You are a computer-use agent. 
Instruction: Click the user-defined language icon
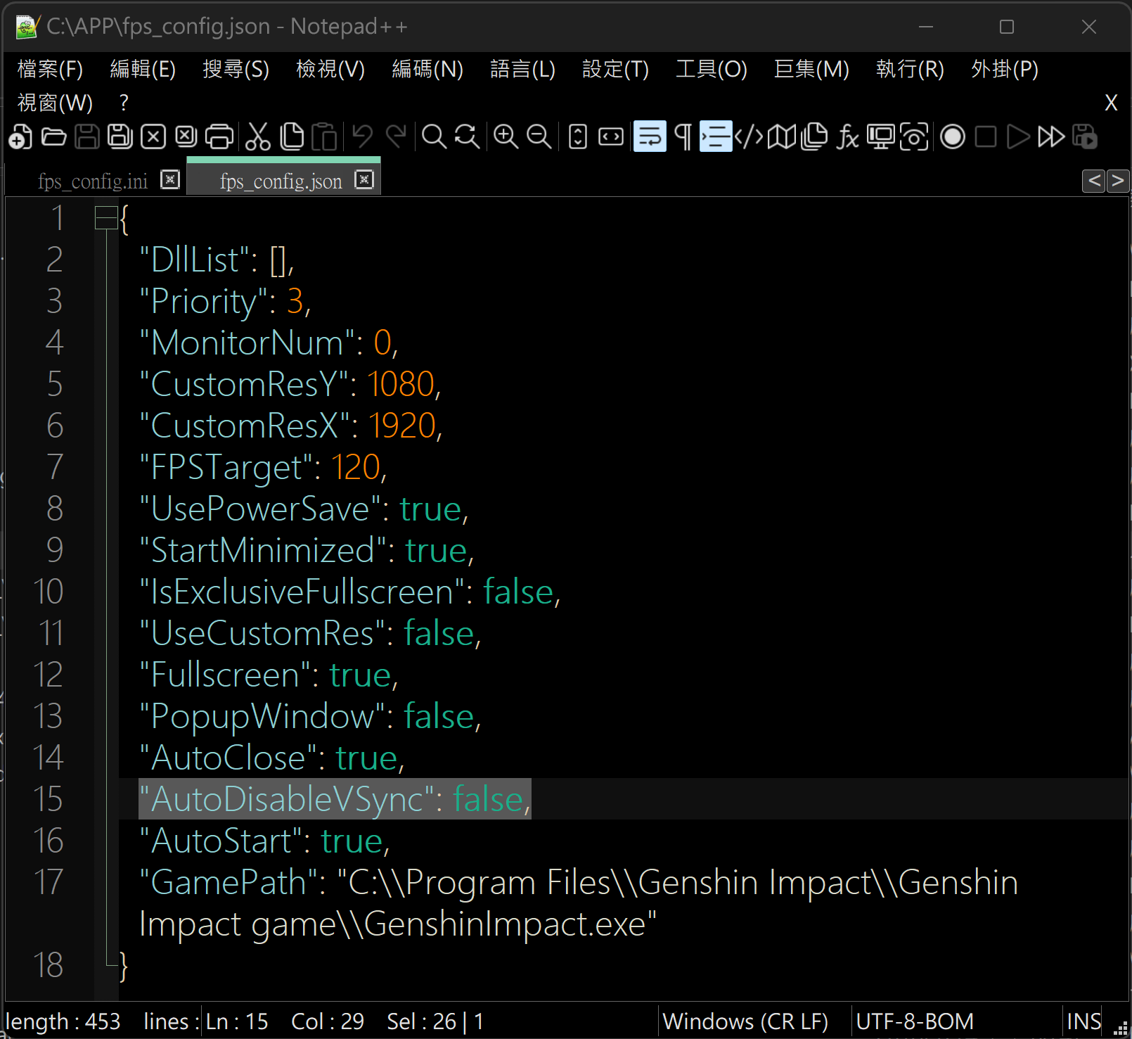click(749, 136)
